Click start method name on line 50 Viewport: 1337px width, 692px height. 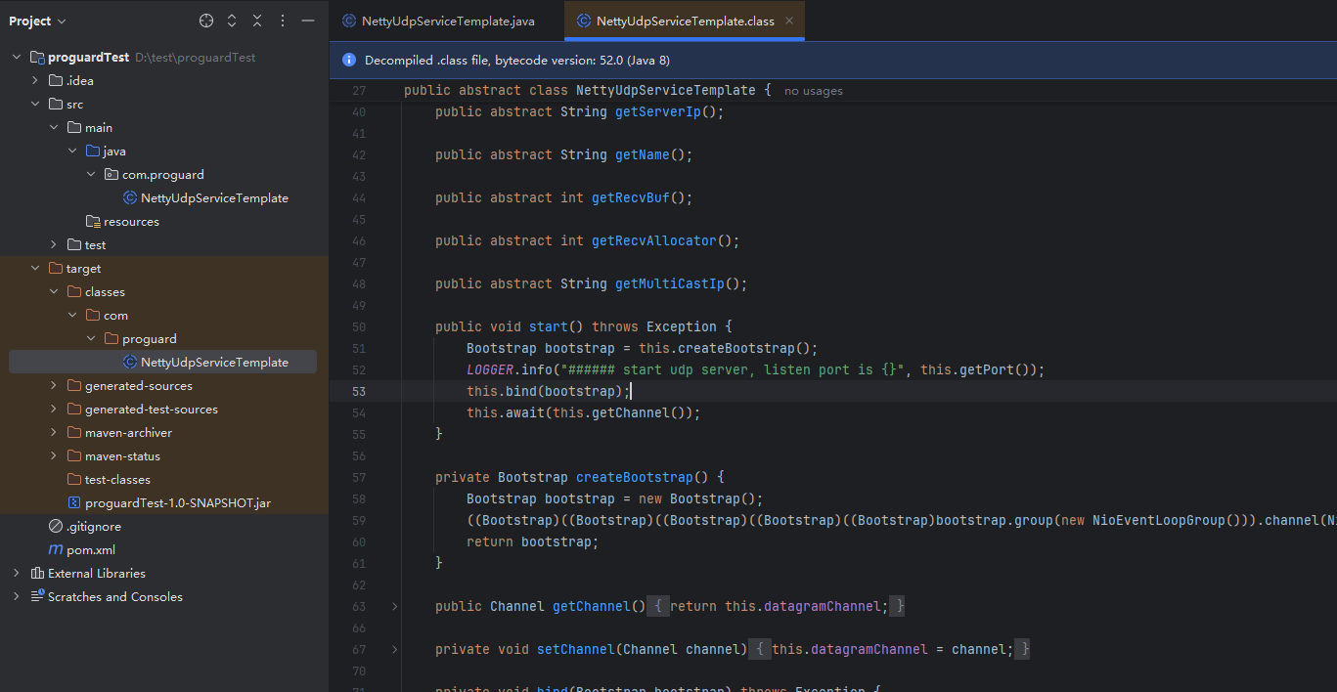click(x=548, y=327)
